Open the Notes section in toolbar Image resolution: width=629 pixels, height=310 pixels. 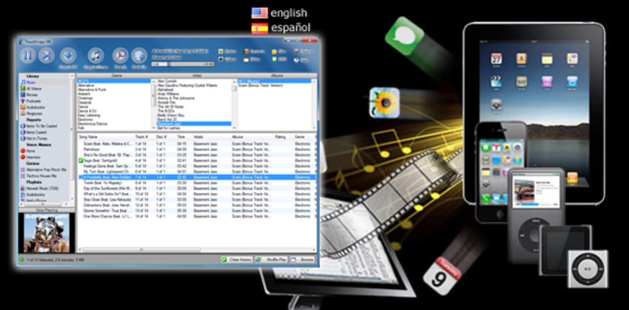[252, 59]
